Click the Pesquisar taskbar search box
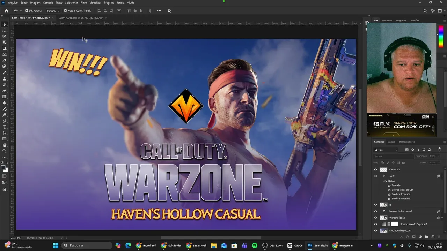The height and width of the screenshot is (251, 447). 87,245
